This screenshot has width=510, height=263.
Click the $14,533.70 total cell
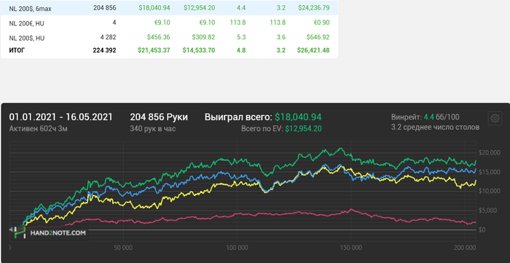(x=199, y=50)
